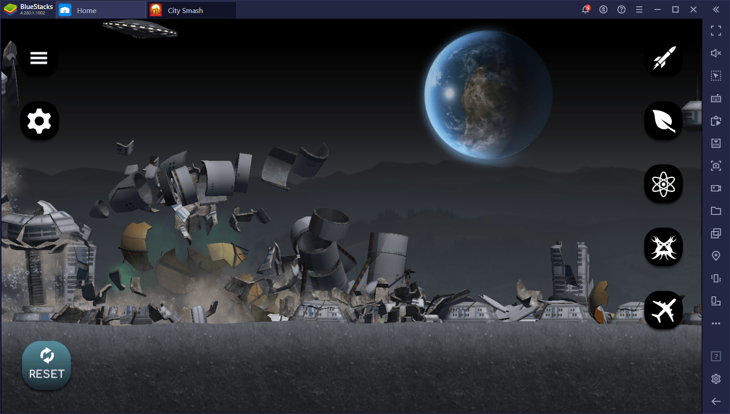Select the atom nuclear weapons category

coord(663,184)
